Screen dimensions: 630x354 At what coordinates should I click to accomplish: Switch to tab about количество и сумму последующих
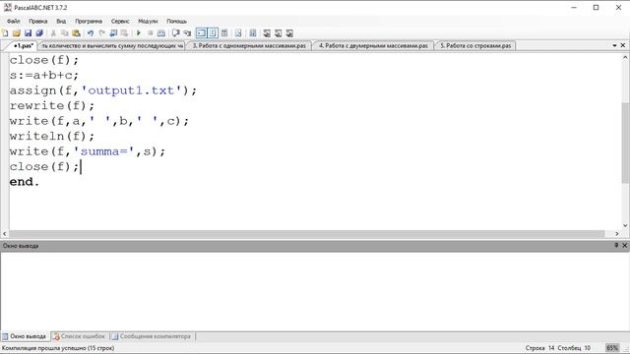(x=112, y=46)
